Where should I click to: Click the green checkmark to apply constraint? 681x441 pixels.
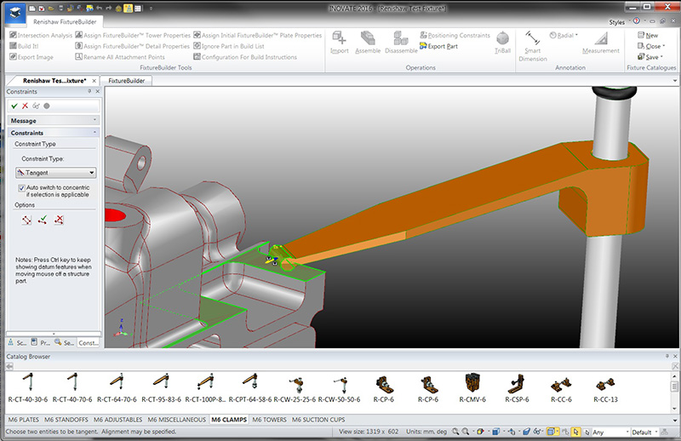point(14,106)
